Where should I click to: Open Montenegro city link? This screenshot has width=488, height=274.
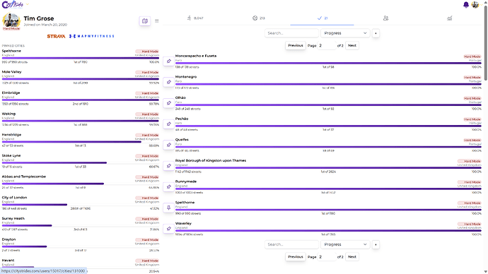pos(186,77)
